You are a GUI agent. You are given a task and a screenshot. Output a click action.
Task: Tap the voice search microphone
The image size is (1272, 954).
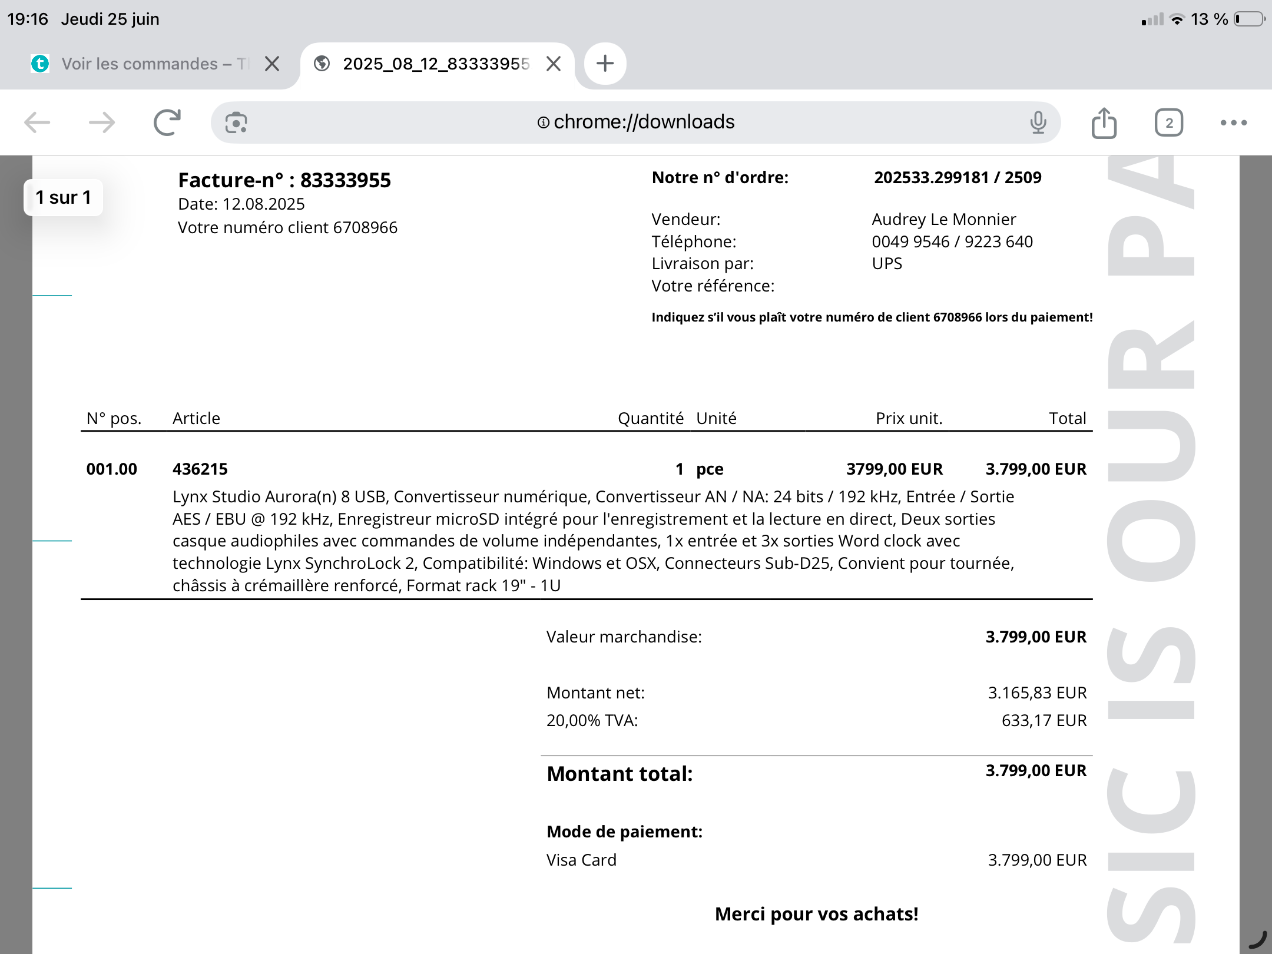pos(1038,122)
